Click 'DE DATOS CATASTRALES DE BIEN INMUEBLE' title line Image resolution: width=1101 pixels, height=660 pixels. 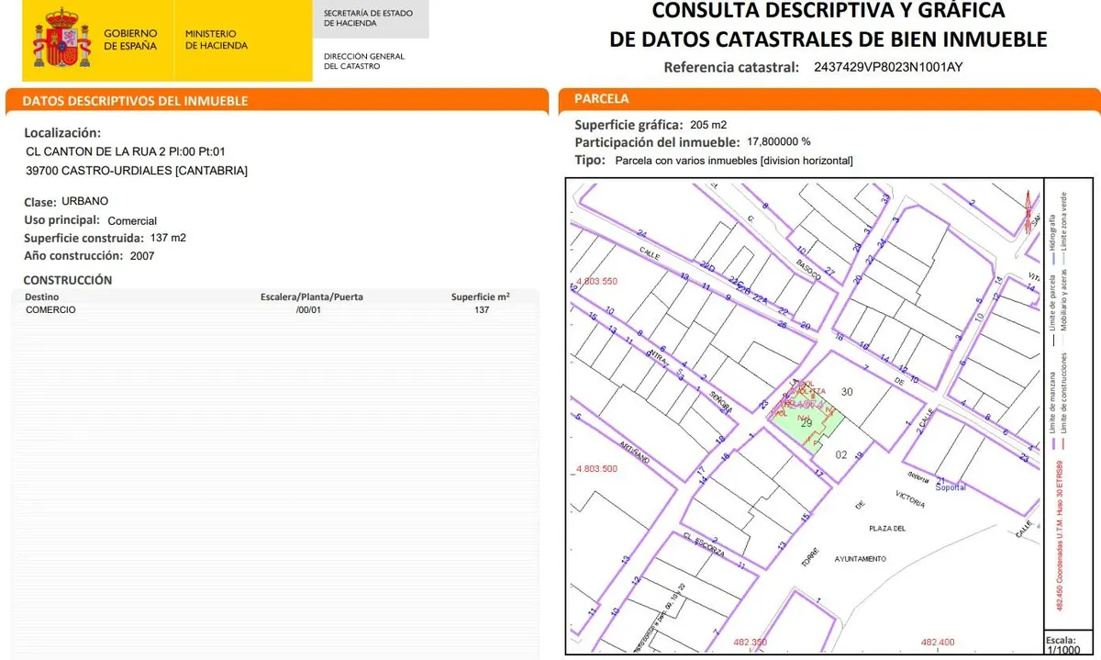point(828,39)
